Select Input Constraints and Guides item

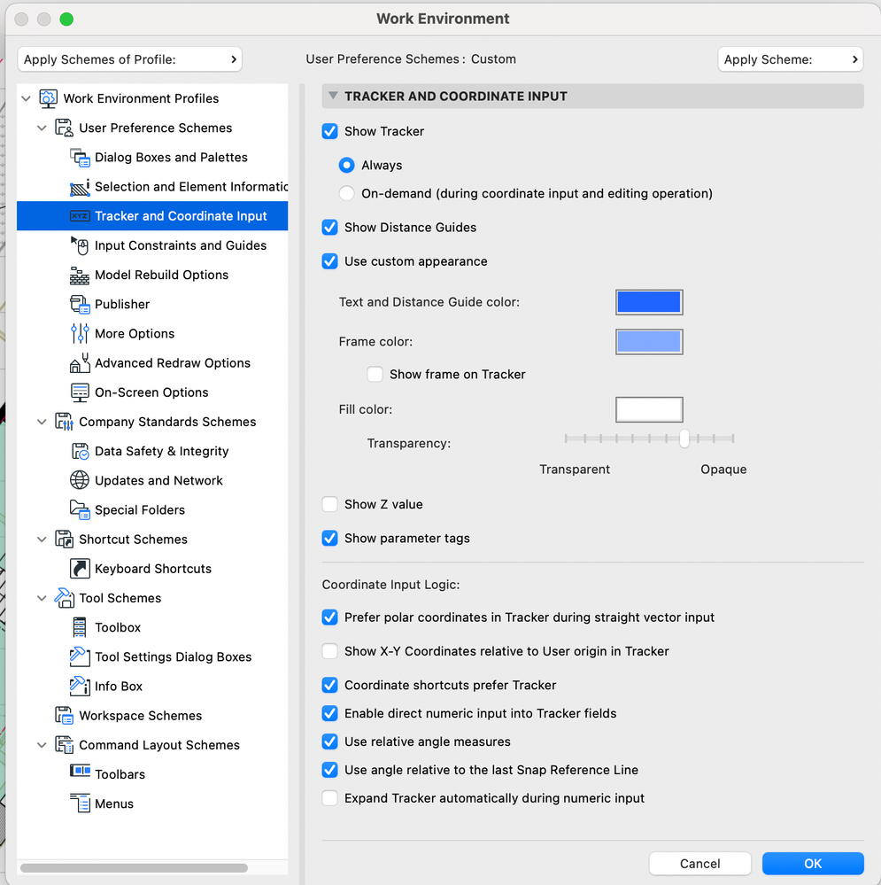(x=181, y=245)
